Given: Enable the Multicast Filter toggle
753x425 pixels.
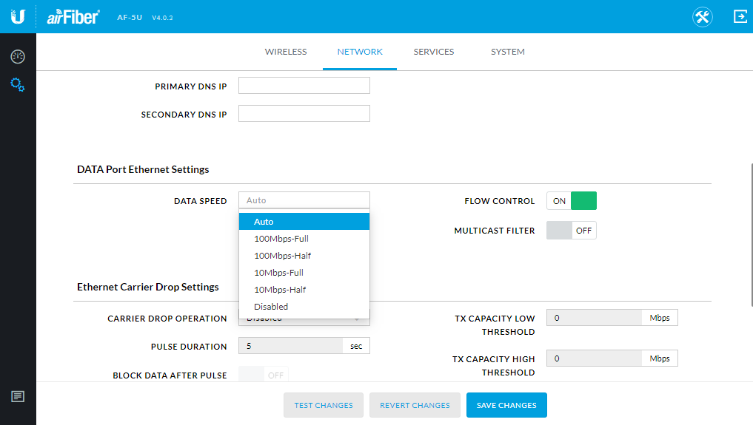Looking at the screenshot, I should point(572,231).
